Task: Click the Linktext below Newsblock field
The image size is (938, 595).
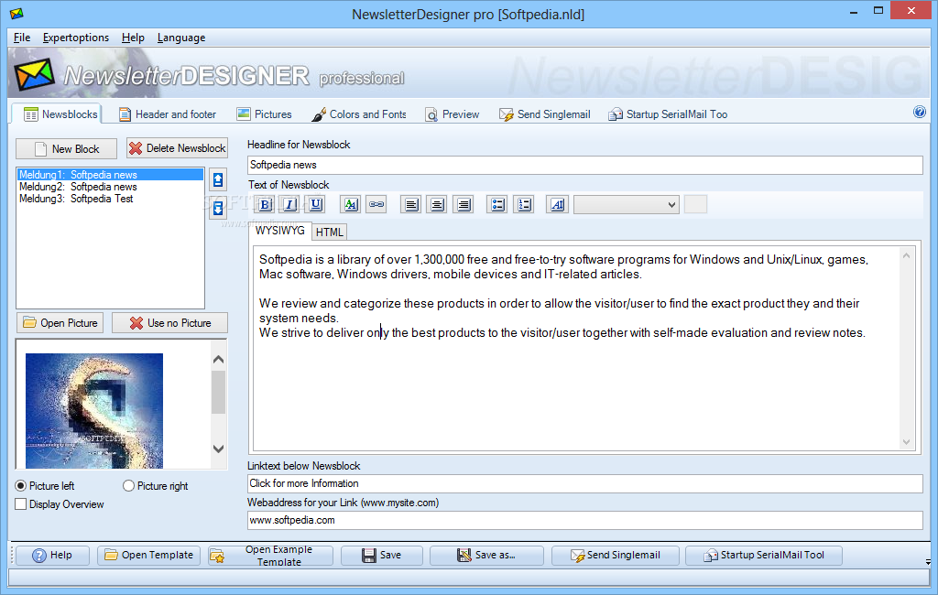Action: click(584, 483)
